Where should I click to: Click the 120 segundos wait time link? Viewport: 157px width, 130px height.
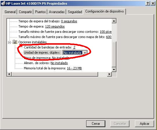point(55,26)
